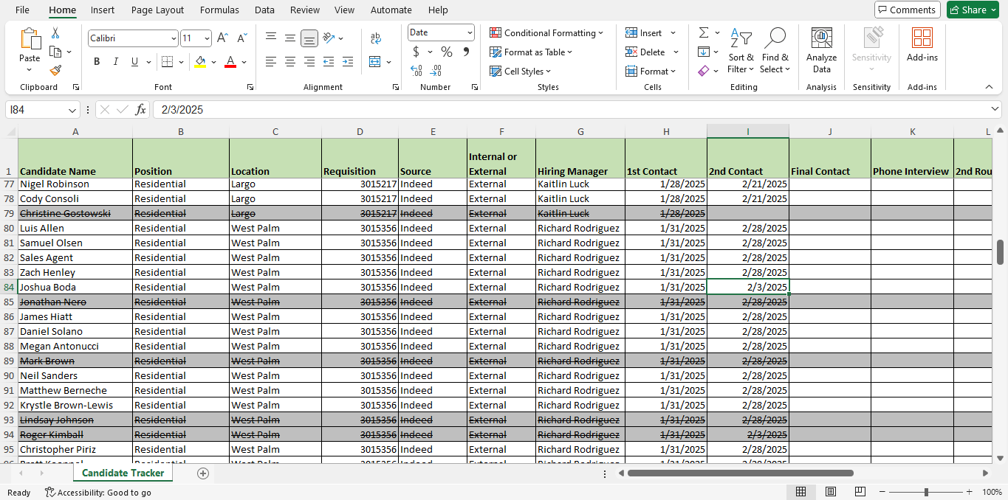
Task: Open the Analyze Data tool
Action: tap(821, 52)
